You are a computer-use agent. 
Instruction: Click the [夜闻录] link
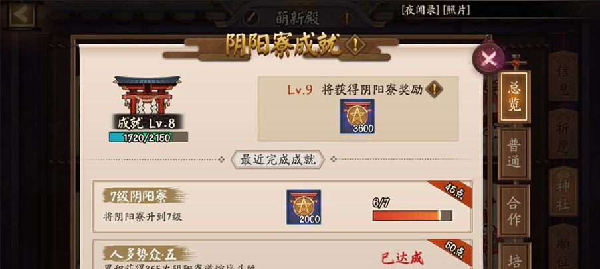(421, 10)
